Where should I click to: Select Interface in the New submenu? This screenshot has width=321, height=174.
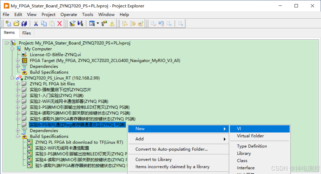click(x=259, y=168)
